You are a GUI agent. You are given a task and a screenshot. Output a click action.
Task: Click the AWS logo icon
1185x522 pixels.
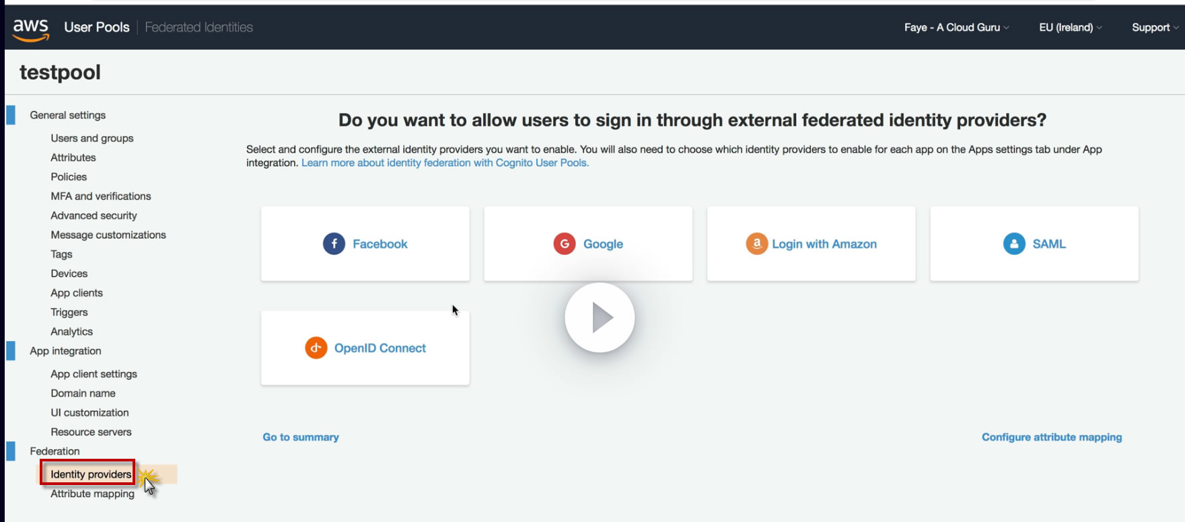coord(31,29)
